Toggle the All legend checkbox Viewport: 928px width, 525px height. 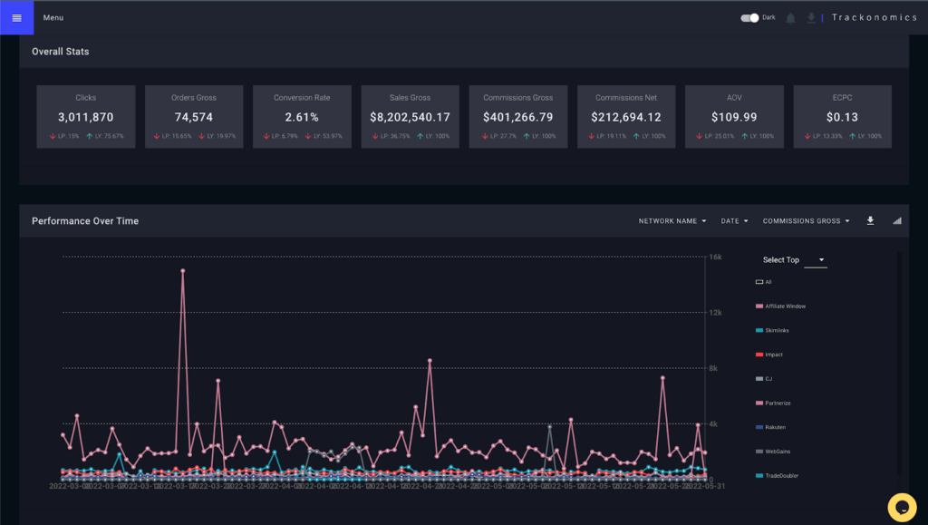click(759, 282)
